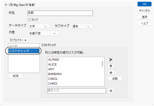Move list value down with arrow icon
Screen dimensions: 154x106
pos(111,72)
